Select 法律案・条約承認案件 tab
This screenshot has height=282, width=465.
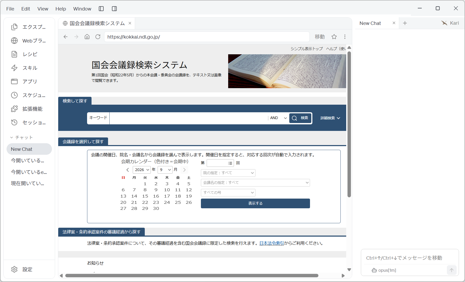[x=101, y=232]
